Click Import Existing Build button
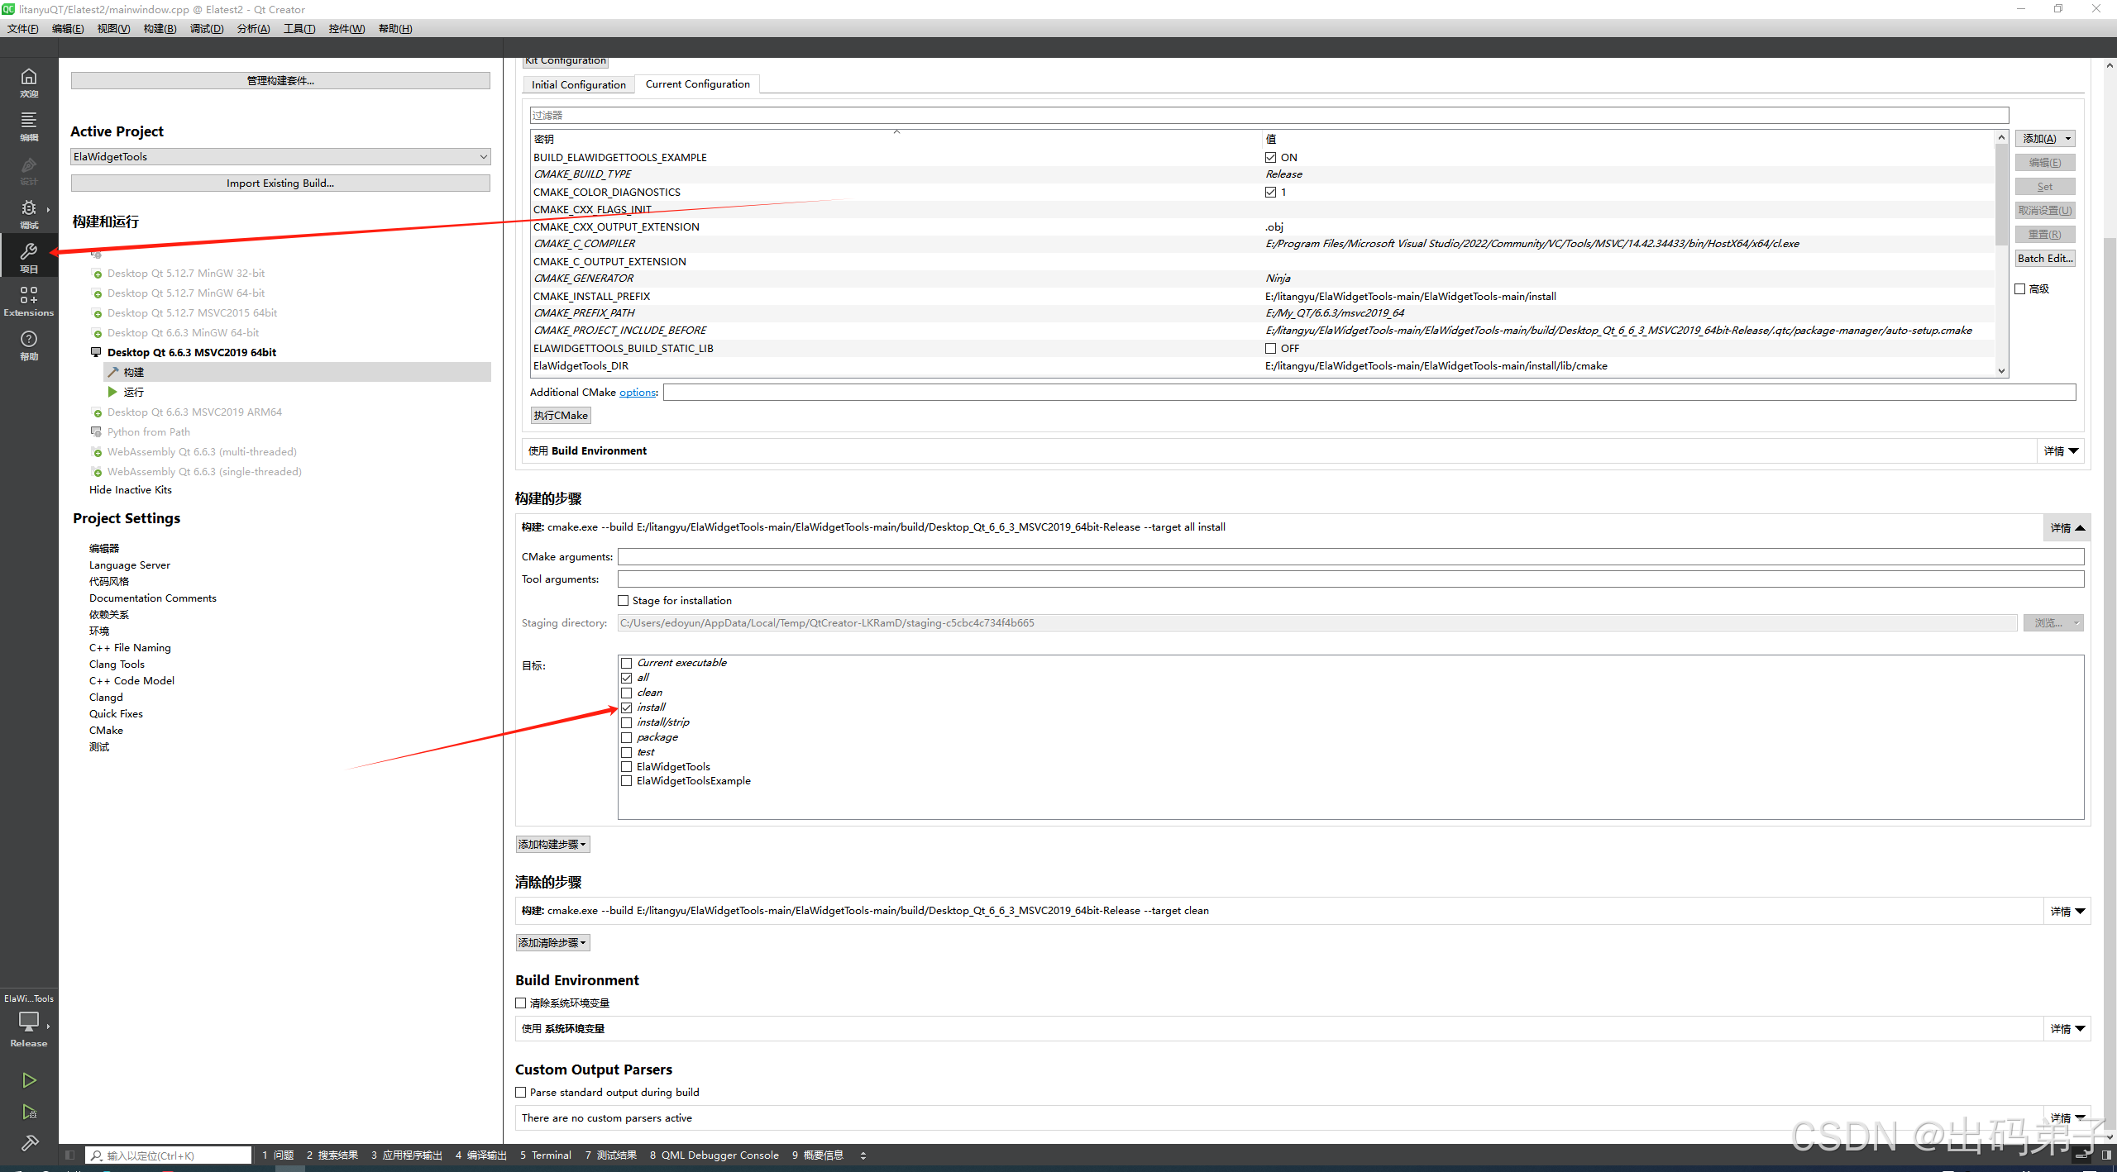2117x1172 pixels. pos(280,183)
